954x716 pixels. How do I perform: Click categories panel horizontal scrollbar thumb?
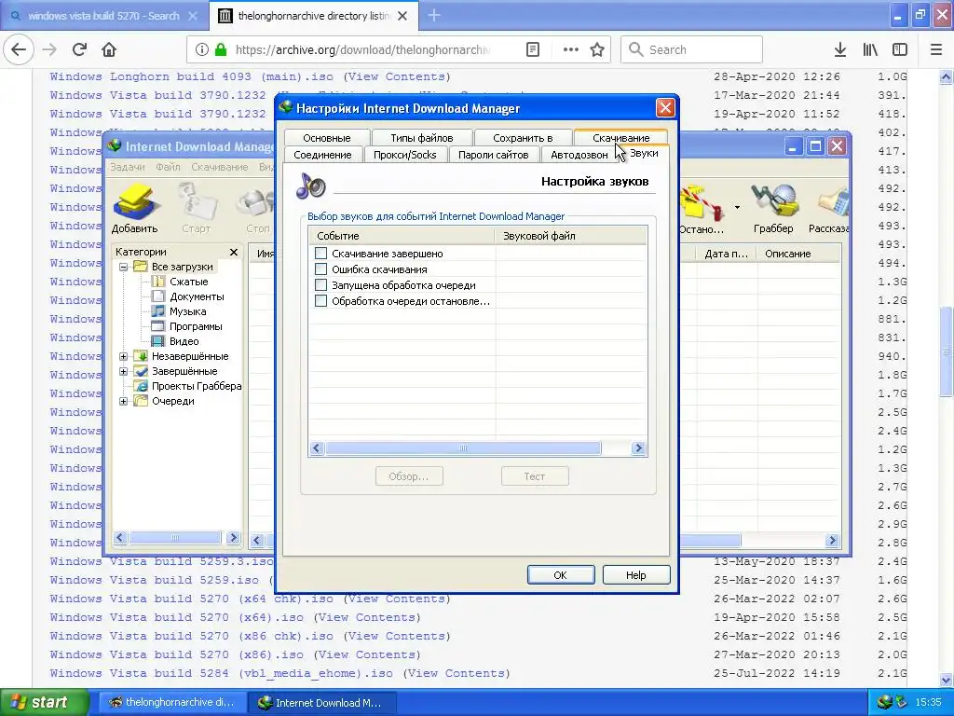(x=175, y=538)
